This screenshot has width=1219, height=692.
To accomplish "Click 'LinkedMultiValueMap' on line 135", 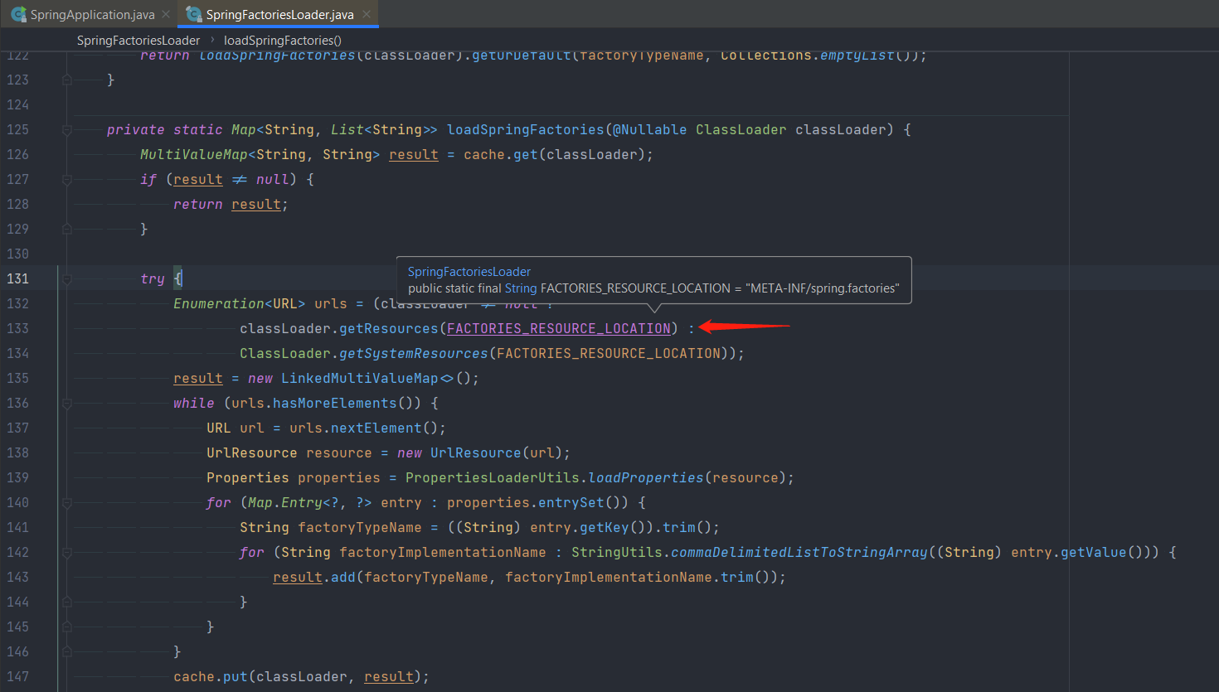I will pyautogui.click(x=359, y=378).
